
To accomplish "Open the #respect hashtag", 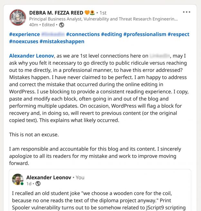I will tap(178, 34).
